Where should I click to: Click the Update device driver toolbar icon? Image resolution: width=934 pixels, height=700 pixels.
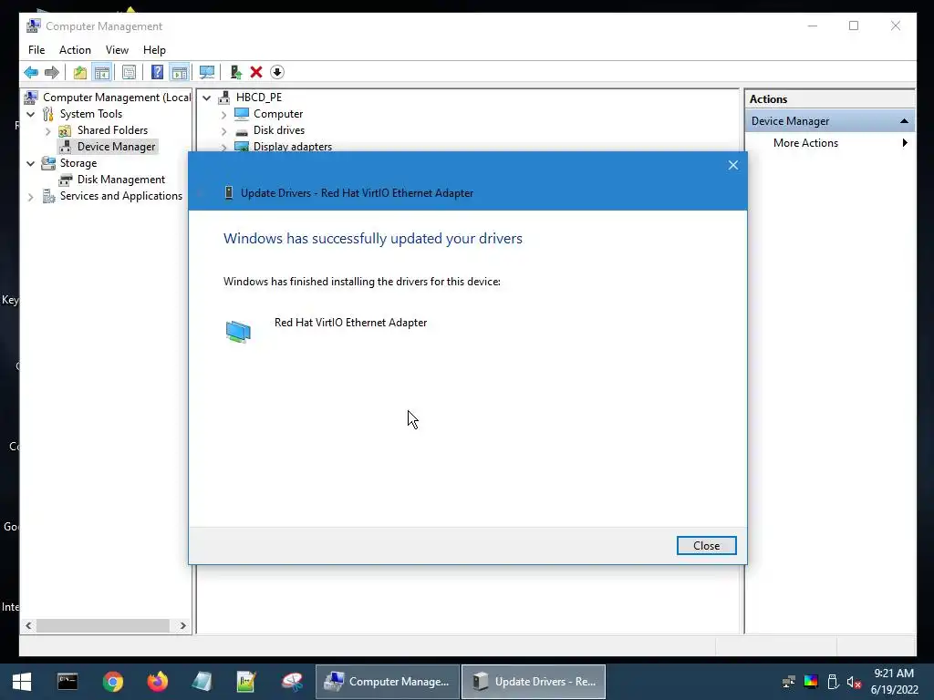coord(236,73)
